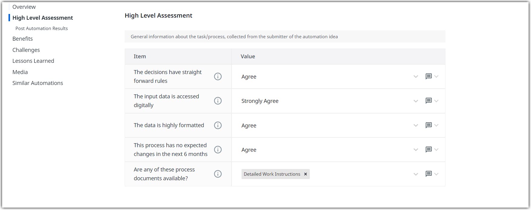The image size is (531, 210).
Task: Go to Overview section
Action: [x=24, y=7]
